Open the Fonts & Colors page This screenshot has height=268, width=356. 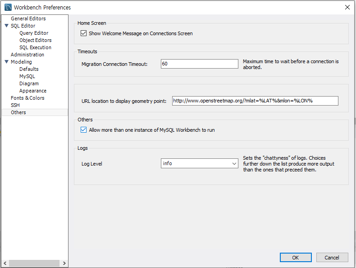pos(27,98)
